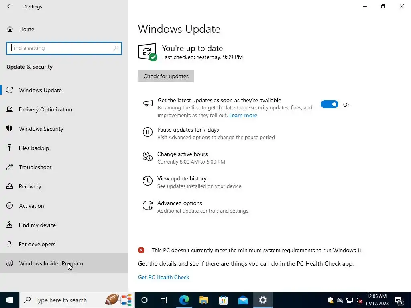
Task: Click the Home house icon
Action: 10,29
